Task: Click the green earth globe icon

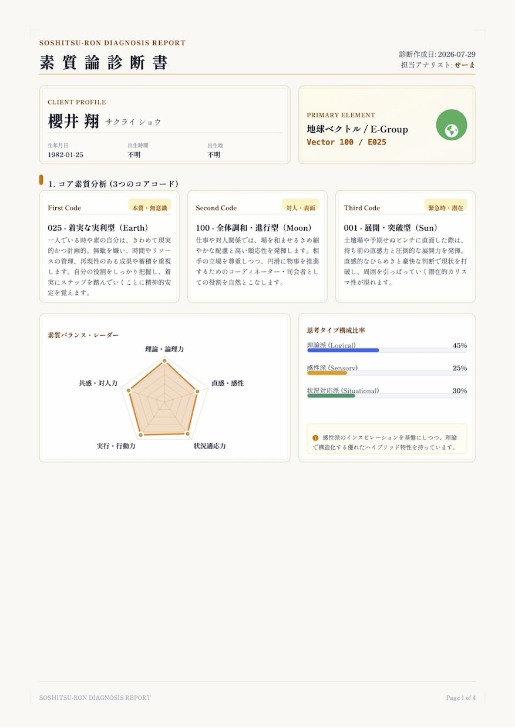Action: tap(452, 125)
